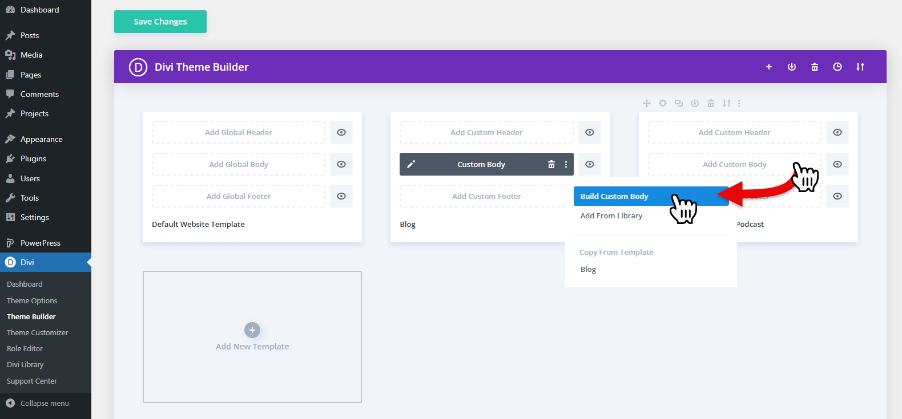Click the Podcast template title label
Screen dimensions: 902x419
(x=750, y=224)
